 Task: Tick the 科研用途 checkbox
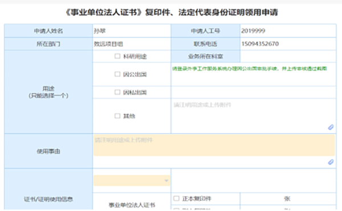(x=117, y=56)
